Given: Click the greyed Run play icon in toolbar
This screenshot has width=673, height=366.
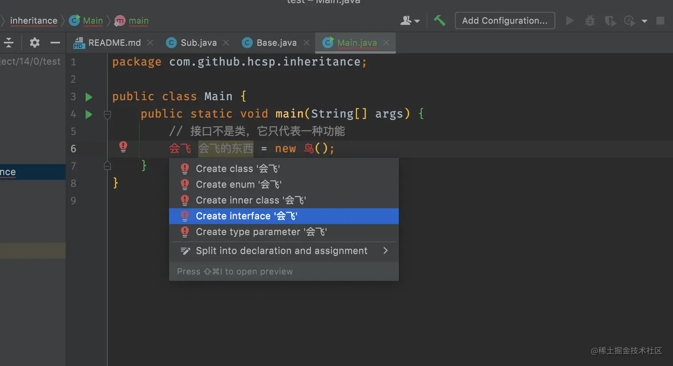Looking at the screenshot, I should 569,20.
